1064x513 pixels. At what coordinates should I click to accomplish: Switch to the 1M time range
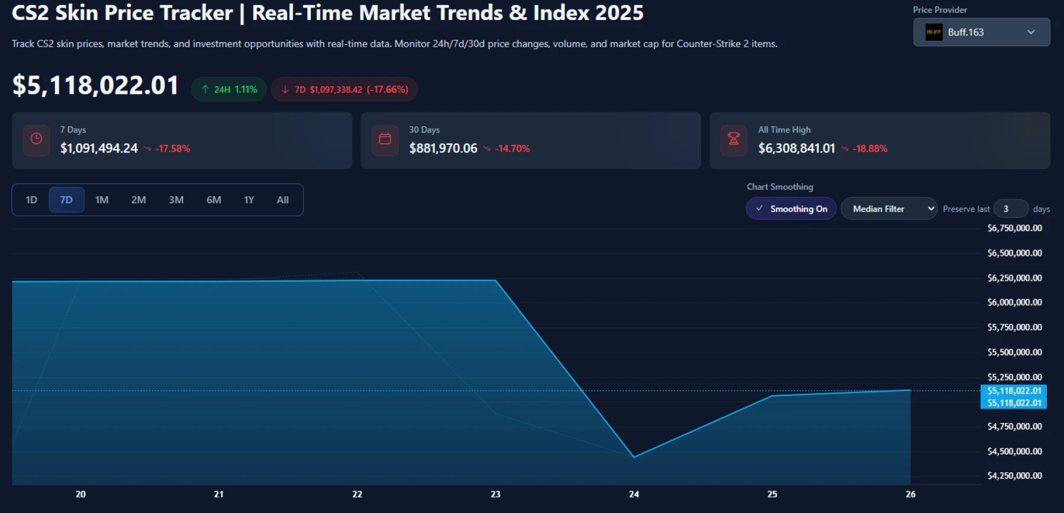coord(102,200)
